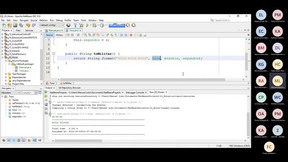Collapse the Tuna class node in Navigator
The width and height of the screenshot is (288, 162).
pos(2,96)
